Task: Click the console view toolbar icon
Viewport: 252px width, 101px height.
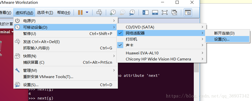Action: click(188, 13)
